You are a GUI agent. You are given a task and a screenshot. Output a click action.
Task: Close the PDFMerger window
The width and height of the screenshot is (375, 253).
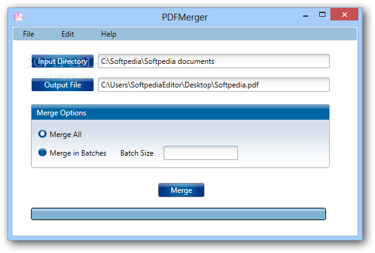point(345,15)
